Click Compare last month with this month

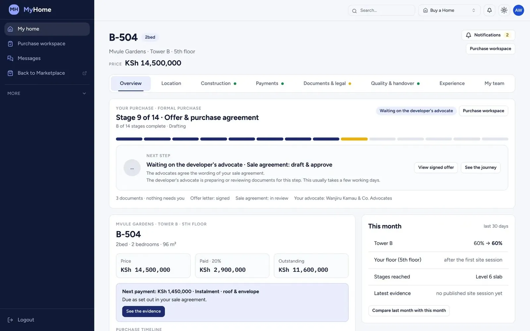click(x=409, y=310)
